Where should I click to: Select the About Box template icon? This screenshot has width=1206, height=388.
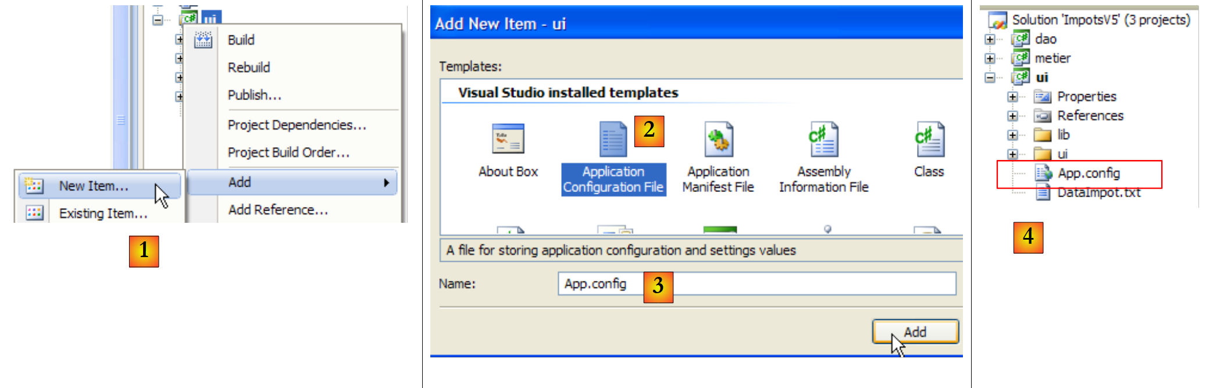coord(508,138)
